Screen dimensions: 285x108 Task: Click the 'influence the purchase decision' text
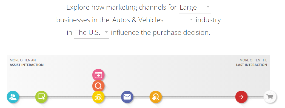(x=161, y=33)
